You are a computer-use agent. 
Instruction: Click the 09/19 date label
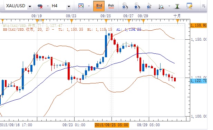pos(37,16)
